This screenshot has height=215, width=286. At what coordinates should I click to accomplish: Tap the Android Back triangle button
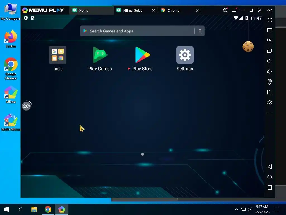[270, 167]
